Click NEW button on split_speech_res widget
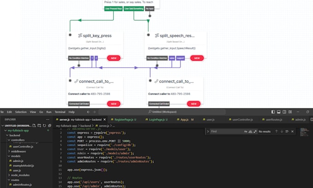The height and width of the screenshot is (188, 313). click(197, 58)
